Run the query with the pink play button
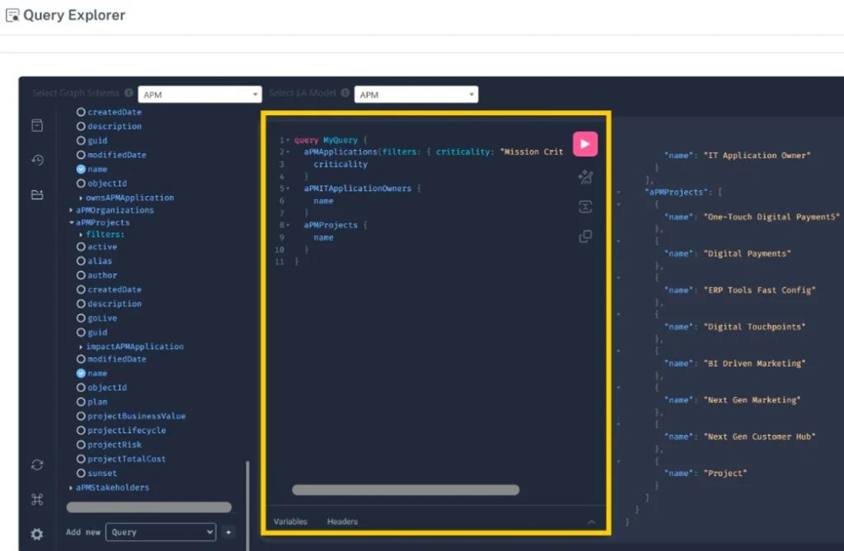 click(x=585, y=143)
